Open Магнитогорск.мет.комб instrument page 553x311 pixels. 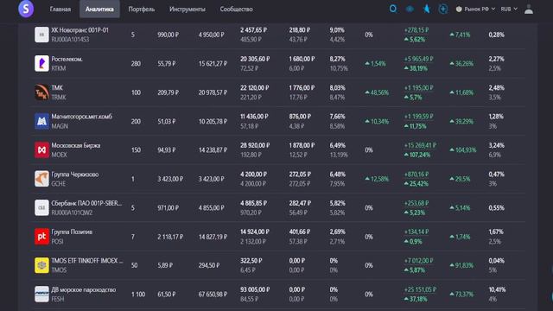pyautogui.click(x=82, y=117)
